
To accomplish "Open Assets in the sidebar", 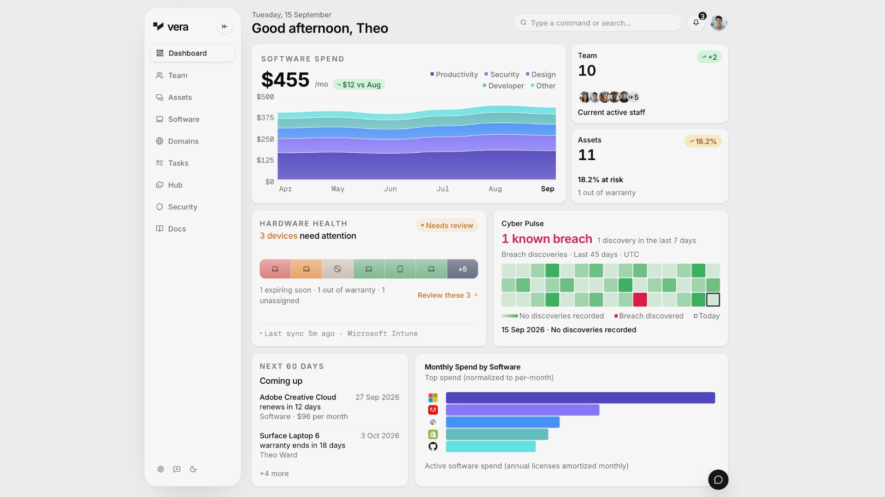I will tap(193, 97).
